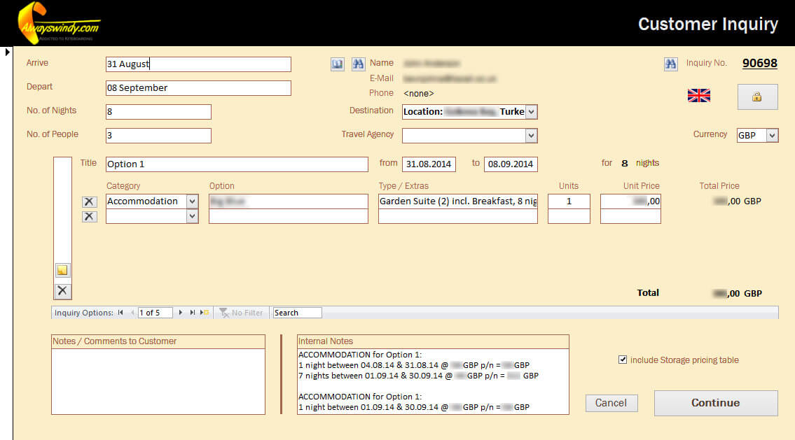Click the large X delete option button
Image resolution: width=795 pixels, height=440 pixels.
[x=62, y=291]
